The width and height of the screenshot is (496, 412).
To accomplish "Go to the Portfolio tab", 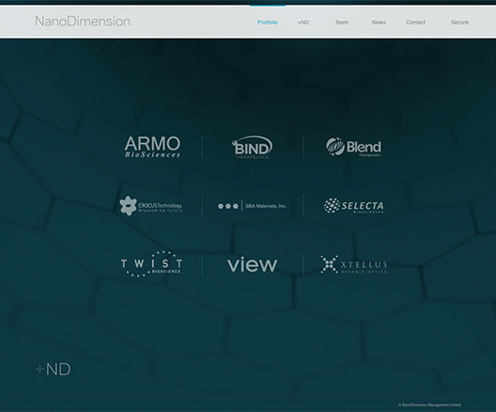I will click(x=268, y=23).
